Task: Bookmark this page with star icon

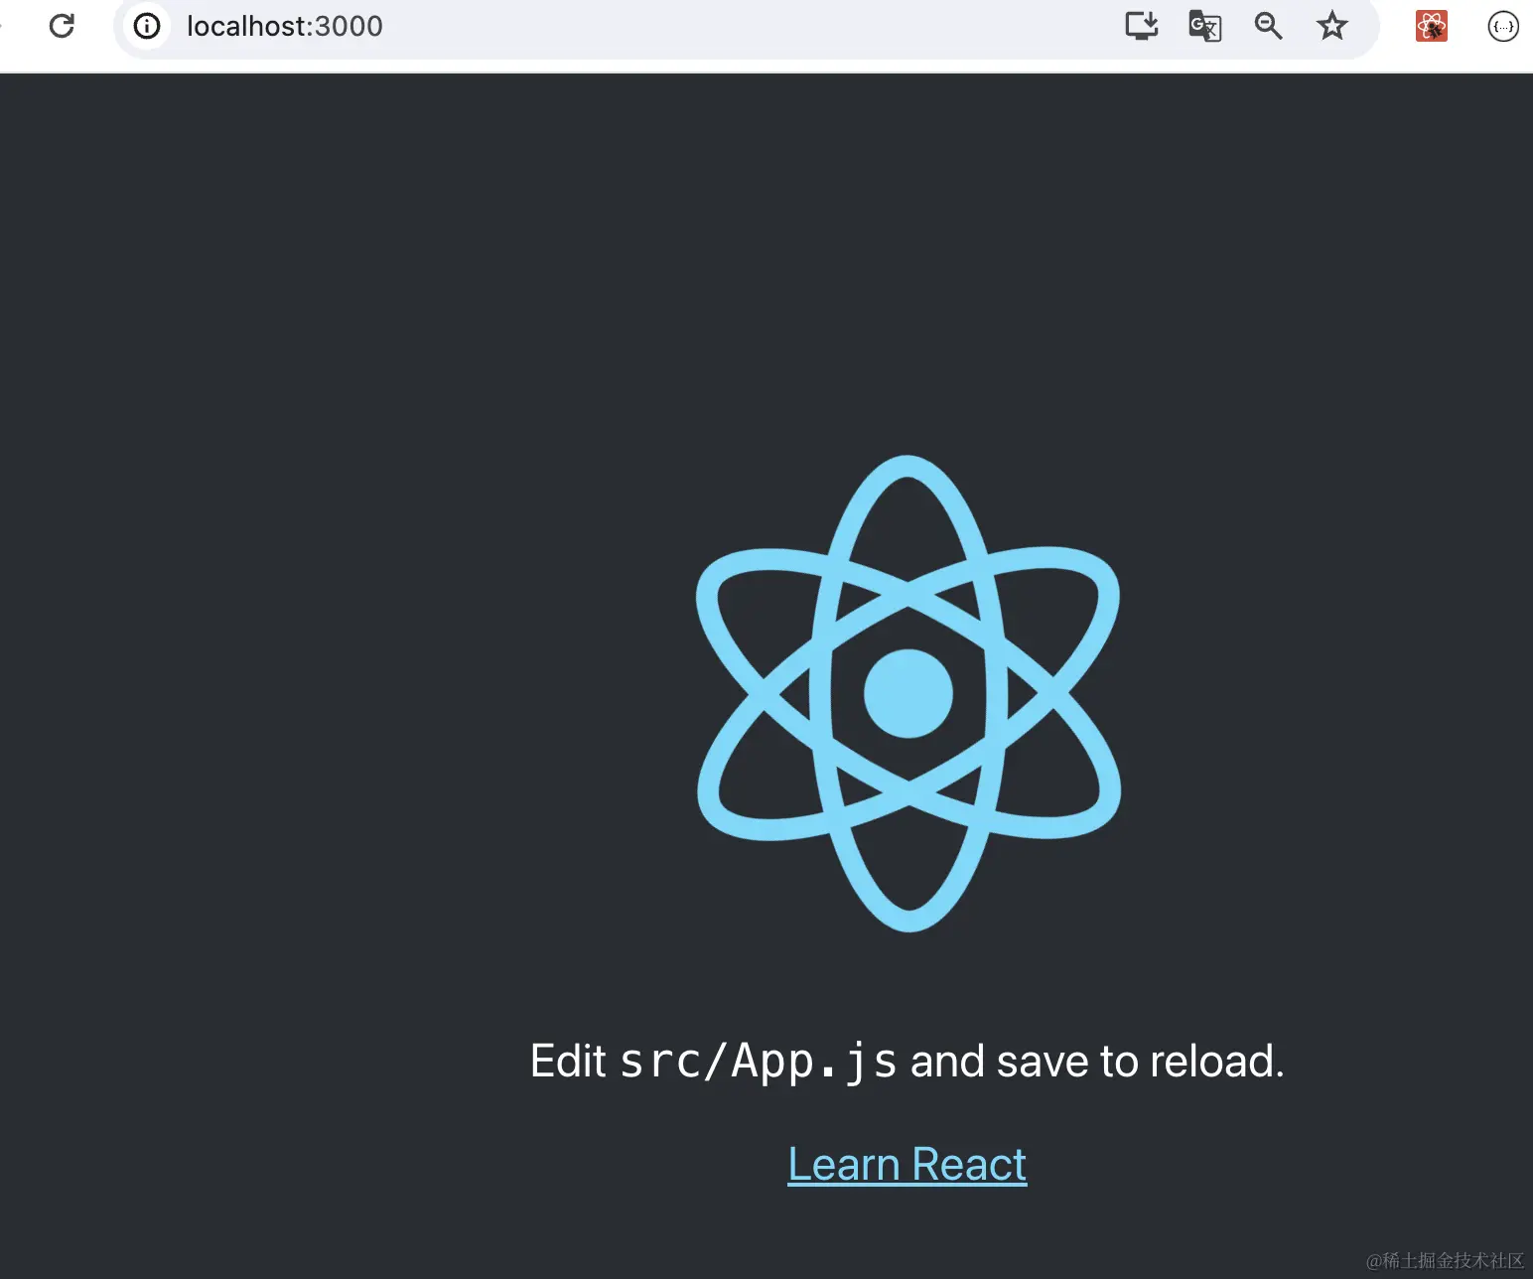Action: [1331, 26]
